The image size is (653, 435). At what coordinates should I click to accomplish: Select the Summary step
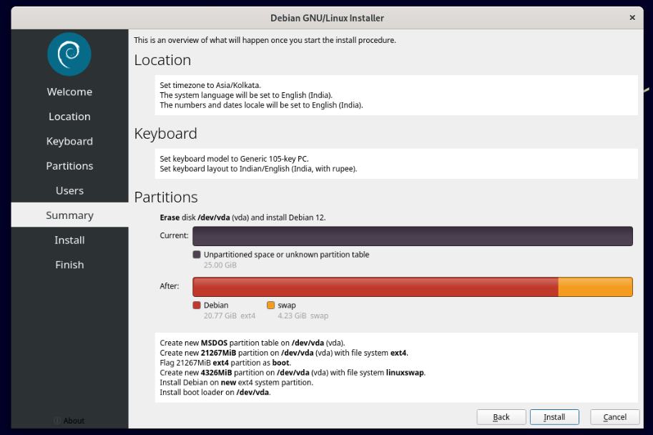(x=69, y=215)
